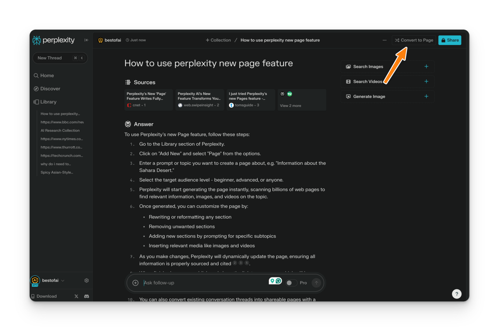Expand sources with View 2 more
Viewport: 499px width, 331px height.
tap(290, 106)
